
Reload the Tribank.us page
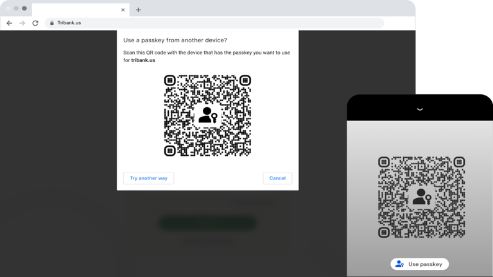35,23
